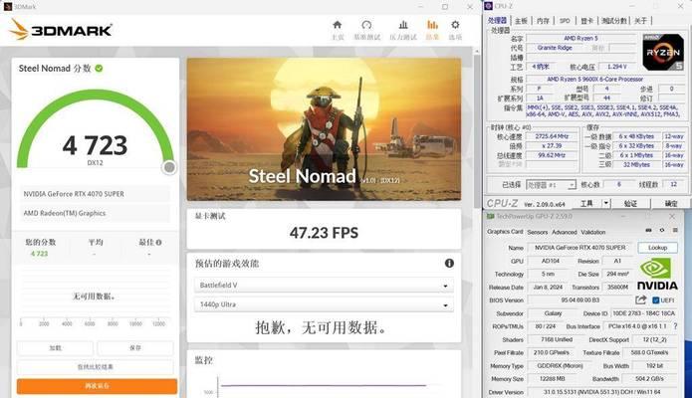Click the Ryzen 5 logo in CPU-Z
The image size is (692, 398).
pyautogui.click(x=663, y=53)
